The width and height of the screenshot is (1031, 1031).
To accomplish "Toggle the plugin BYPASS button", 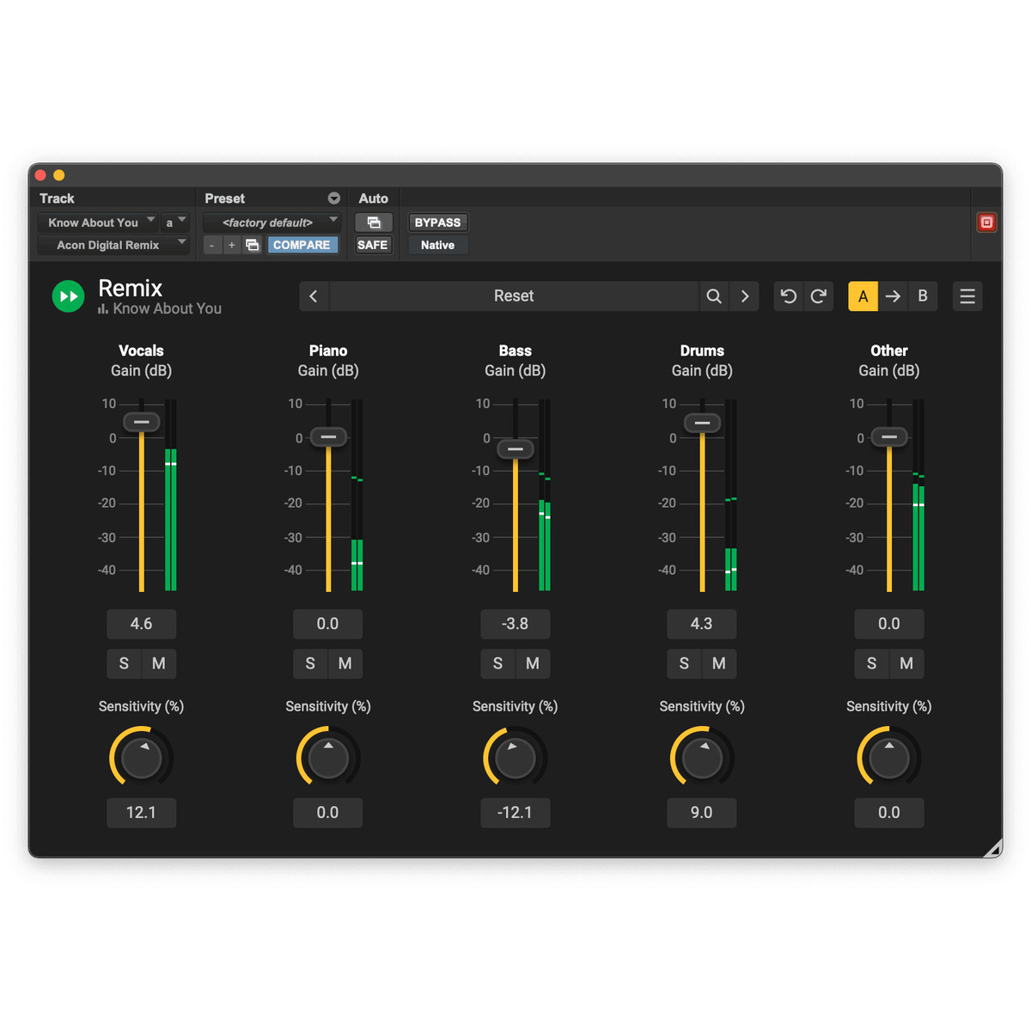I will tap(437, 223).
